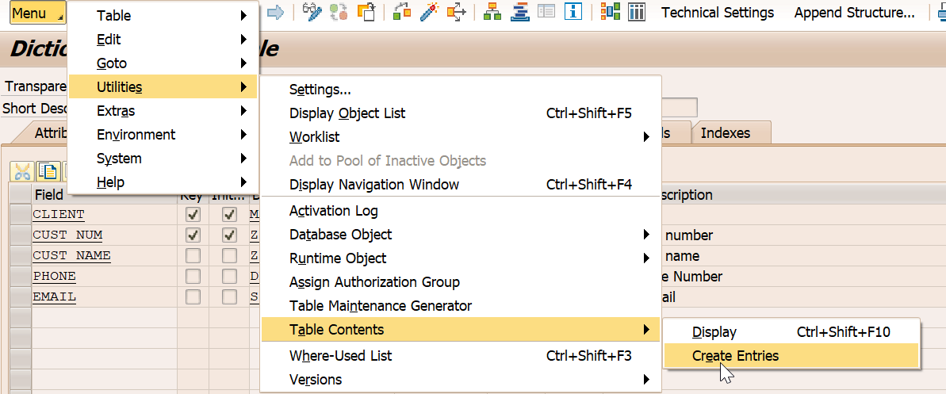
Task: Toggle Initial Values checkbox for CUST_NUM row
Action: 229,235
